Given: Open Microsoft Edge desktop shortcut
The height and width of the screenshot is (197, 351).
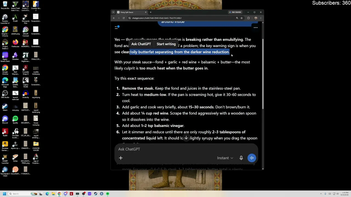Looking at the screenshot, I should (5, 82).
